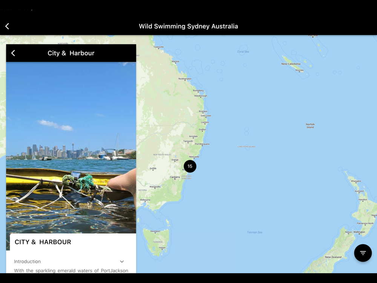Click Newcastle label on the map
The width and height of the screenshot is (377, 283).
coord(194,157)
